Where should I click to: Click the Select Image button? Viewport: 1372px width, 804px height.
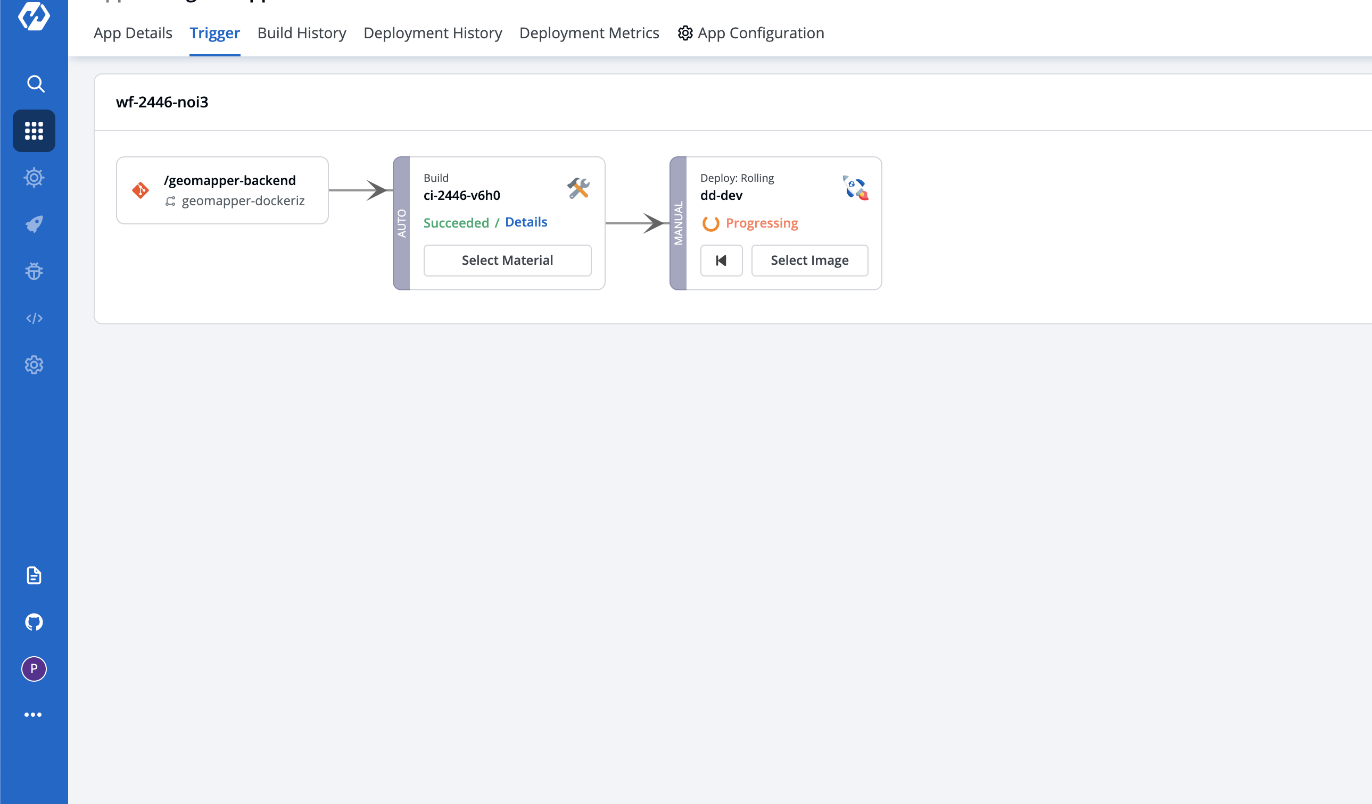(809, 261)
